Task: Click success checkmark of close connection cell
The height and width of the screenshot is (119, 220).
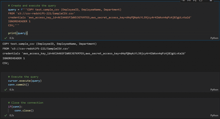Action: point(5,115)
